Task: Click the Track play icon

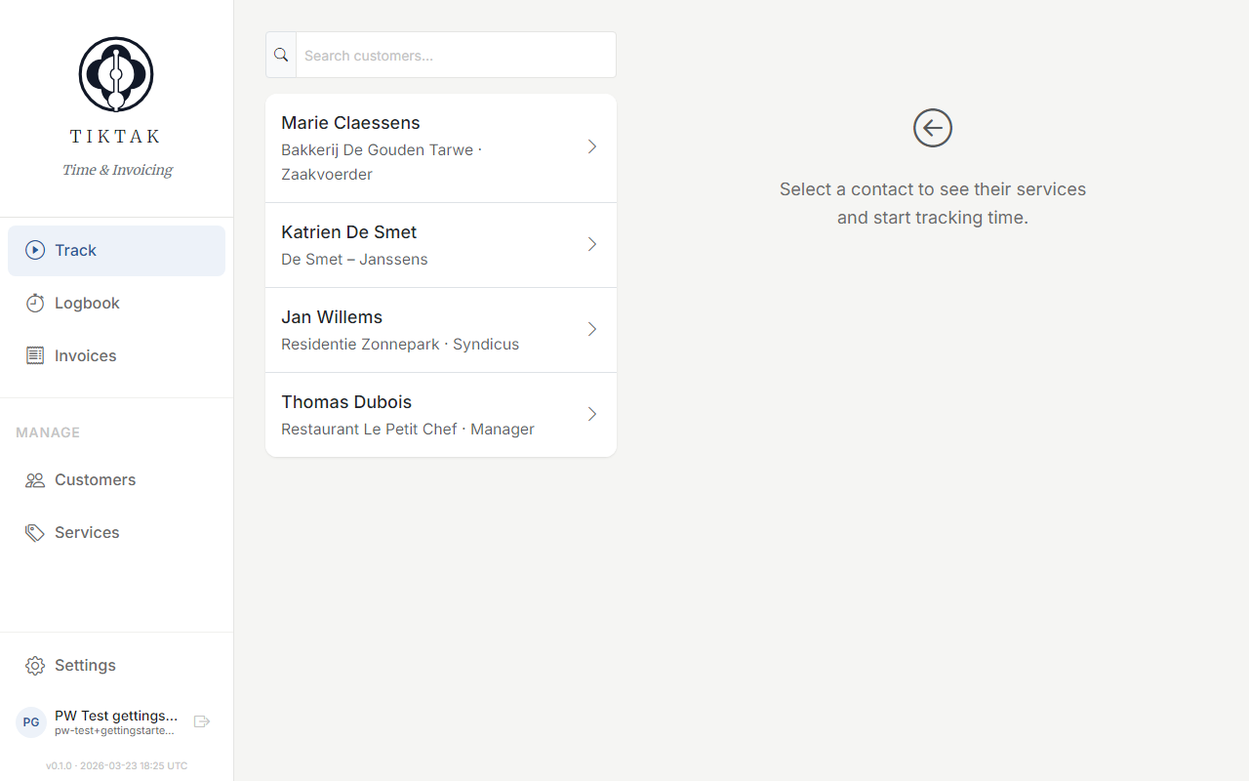Action: tap(35, 250)
